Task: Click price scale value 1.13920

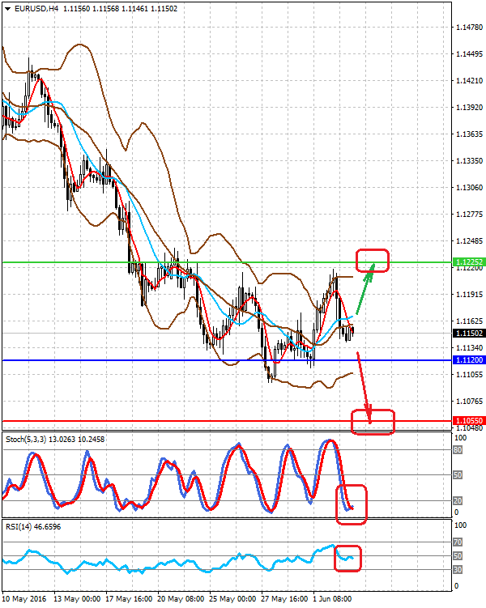Action: pos(469,108)
